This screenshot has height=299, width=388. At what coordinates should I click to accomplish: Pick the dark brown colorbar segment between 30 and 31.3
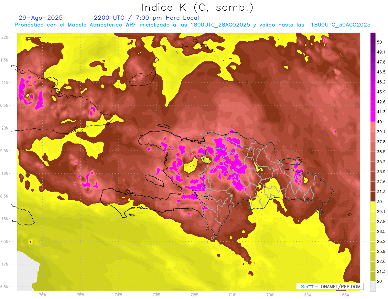click(x=373, y=196)
